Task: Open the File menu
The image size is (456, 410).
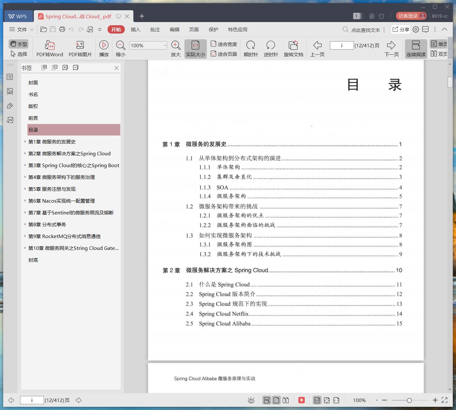Action: point(21,29)
